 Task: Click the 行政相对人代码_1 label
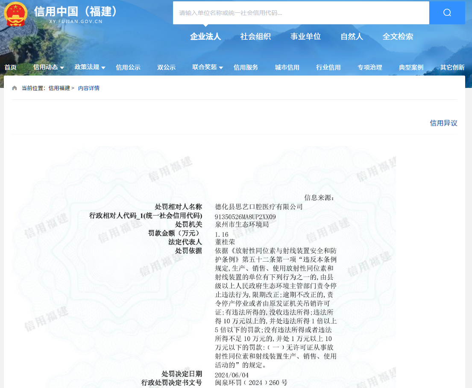click(x=146, y=216)
